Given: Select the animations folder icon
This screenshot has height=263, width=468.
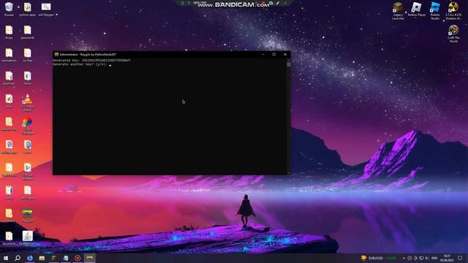Looking at the screenshot, I should click(x=9, y=56).
